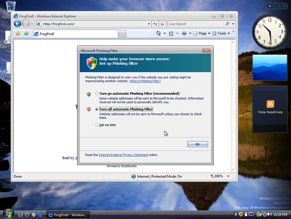291x219 pixels.
Task: Open the volume speaker tray icon
Action: coord(270,215)
